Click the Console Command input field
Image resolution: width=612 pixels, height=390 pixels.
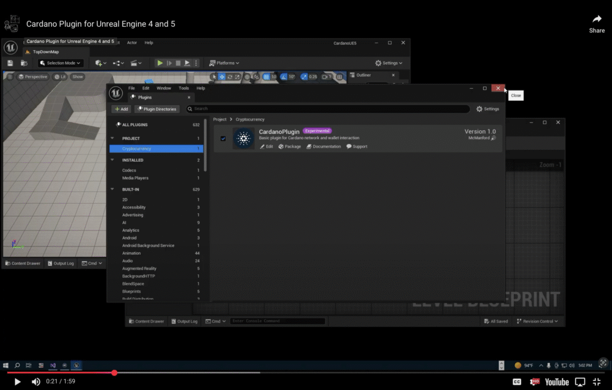click(277, 321)
